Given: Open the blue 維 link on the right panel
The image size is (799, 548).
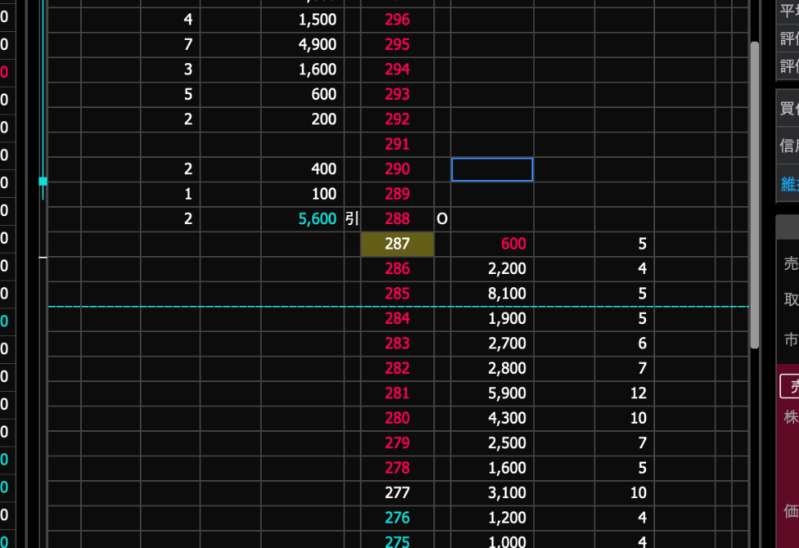Looking at the screenshot, I should click(789, 184).
